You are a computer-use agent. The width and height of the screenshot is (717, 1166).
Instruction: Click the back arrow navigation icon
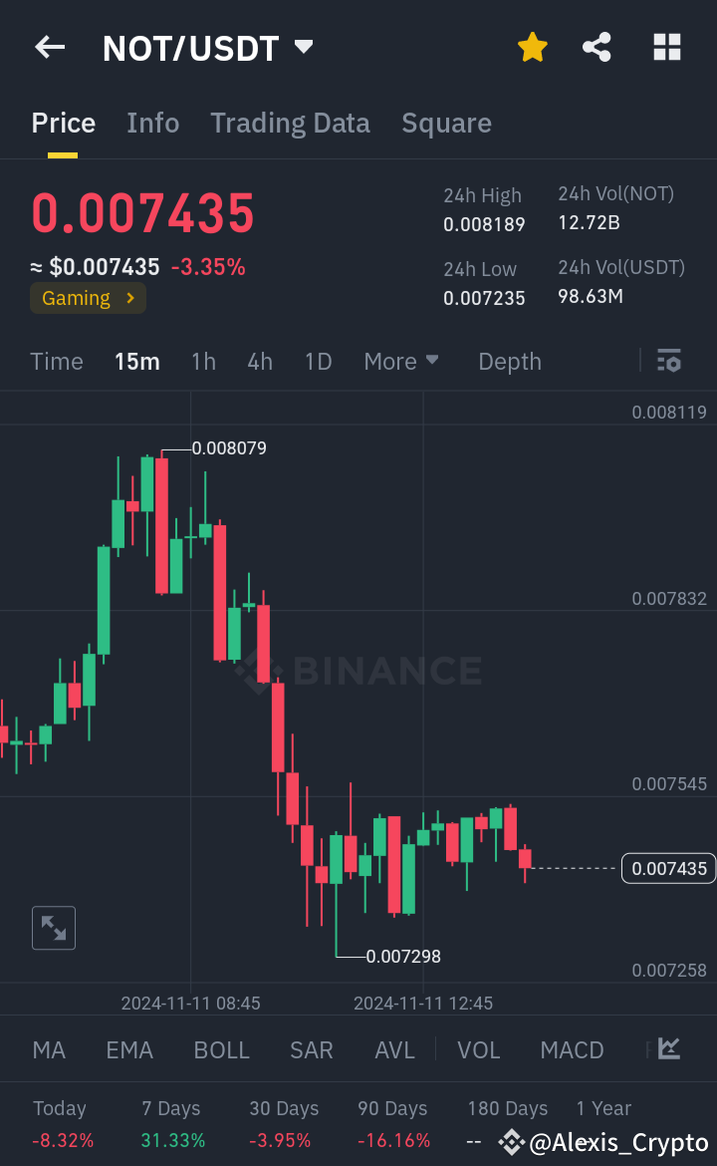point(49,47)
